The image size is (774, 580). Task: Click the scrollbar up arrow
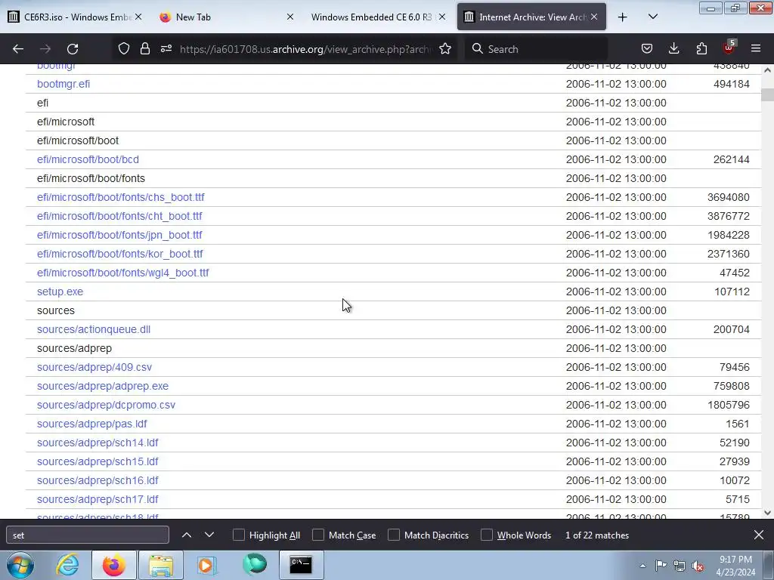(x=767, y=70)
